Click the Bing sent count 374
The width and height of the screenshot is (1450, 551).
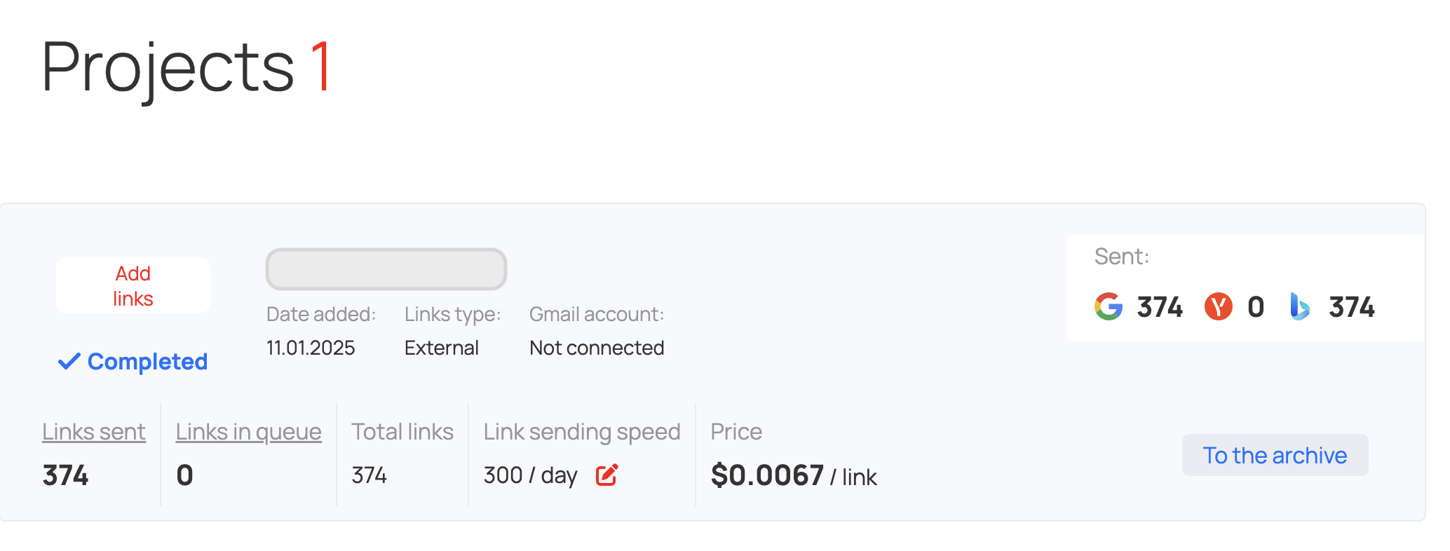[x=1351, y=307]
